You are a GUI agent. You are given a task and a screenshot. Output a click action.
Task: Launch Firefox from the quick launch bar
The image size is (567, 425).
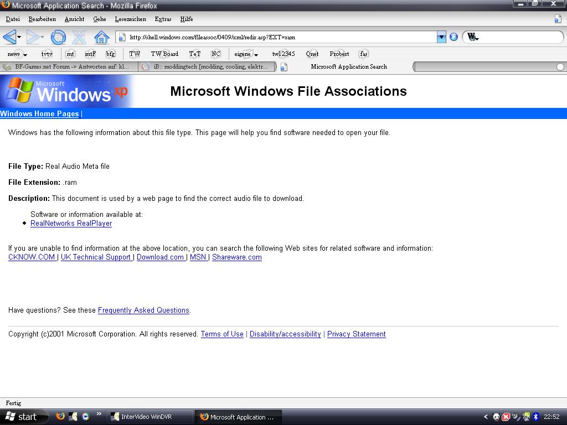pos(60,417)
